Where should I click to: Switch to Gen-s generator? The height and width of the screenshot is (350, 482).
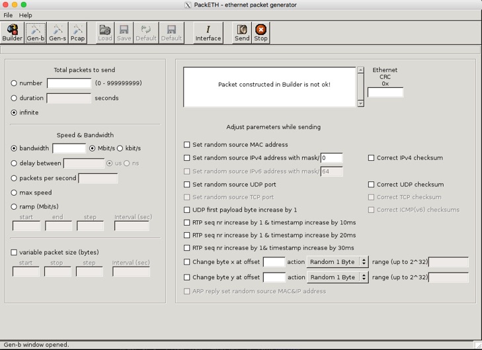[x=58, y=33]
